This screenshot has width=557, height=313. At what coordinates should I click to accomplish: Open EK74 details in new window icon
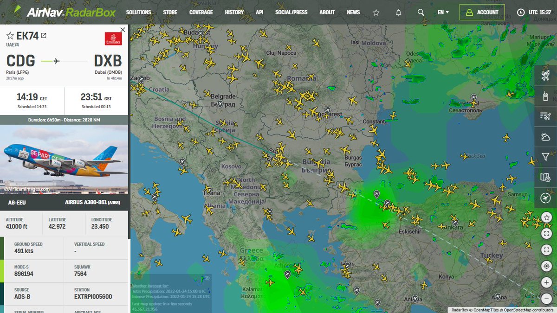pos(44,35)
